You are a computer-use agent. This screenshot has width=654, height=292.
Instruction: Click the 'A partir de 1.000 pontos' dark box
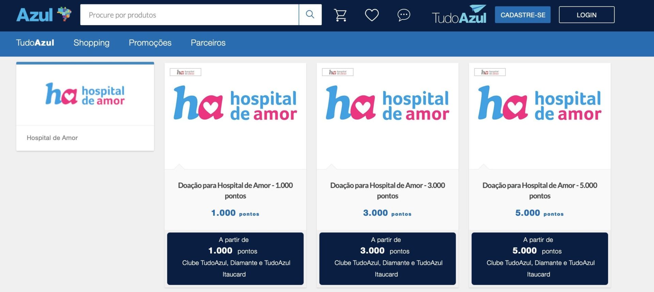235,259
